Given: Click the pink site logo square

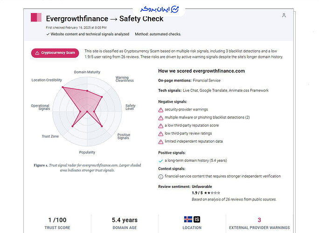Looking at the screenshot, I should tap(36, 17).
